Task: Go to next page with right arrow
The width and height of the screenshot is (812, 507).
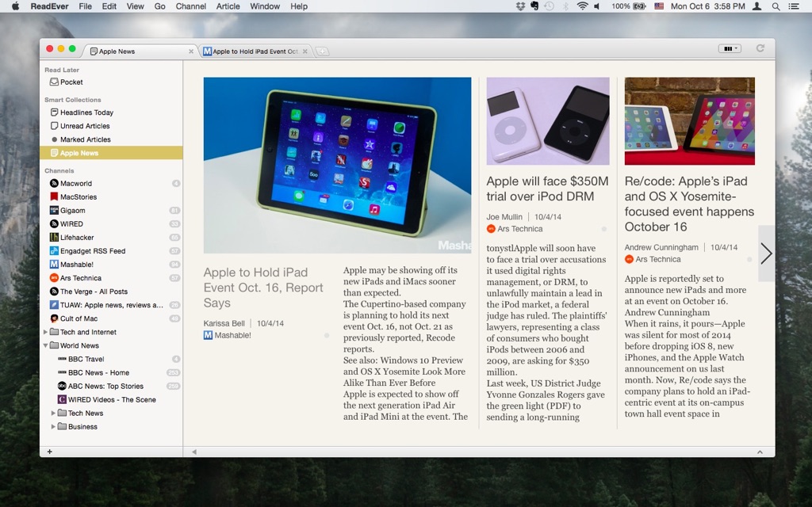Action: tap(767, 253)
